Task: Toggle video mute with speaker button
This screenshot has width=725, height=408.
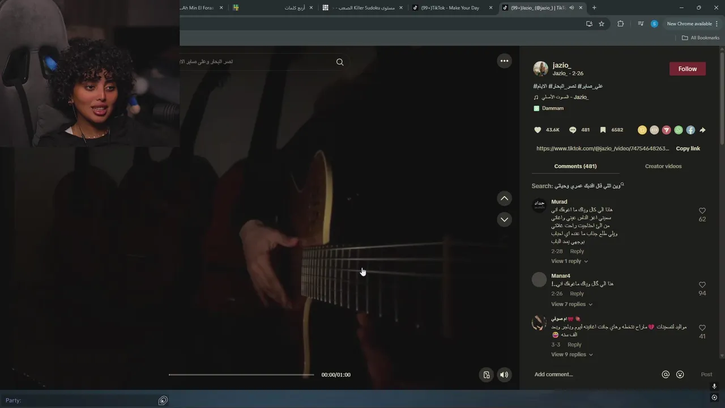Action: pos(504,375)
